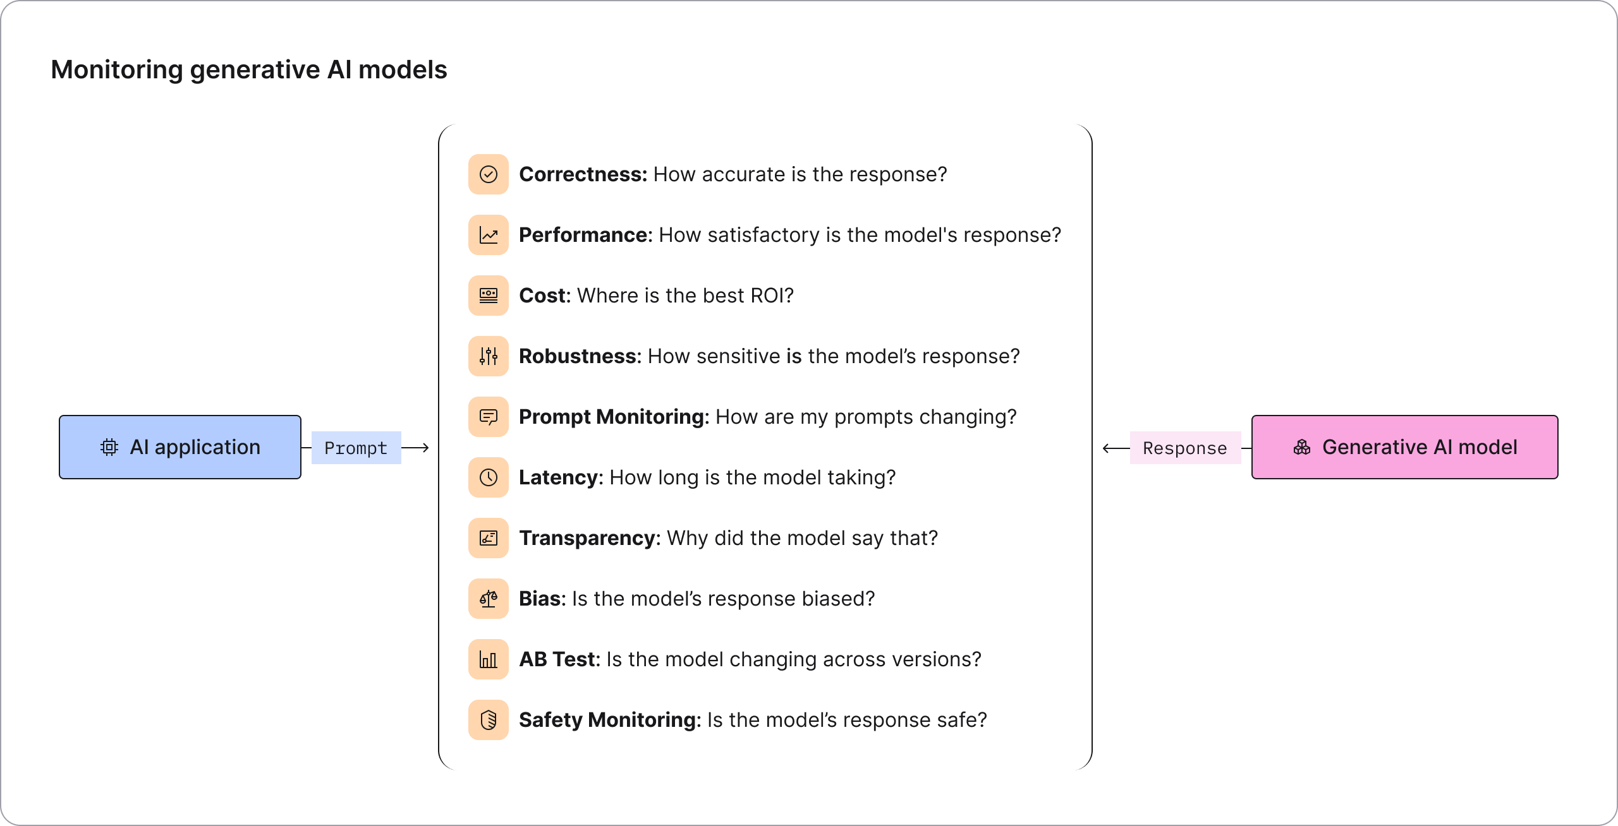Select the Prompt label tag
Image resolution: width=1618 pixels, height=826 pixels.
[x=356, y=448]
